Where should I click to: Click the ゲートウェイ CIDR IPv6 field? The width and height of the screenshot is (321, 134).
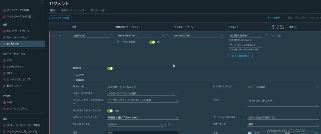click(245, 45)
